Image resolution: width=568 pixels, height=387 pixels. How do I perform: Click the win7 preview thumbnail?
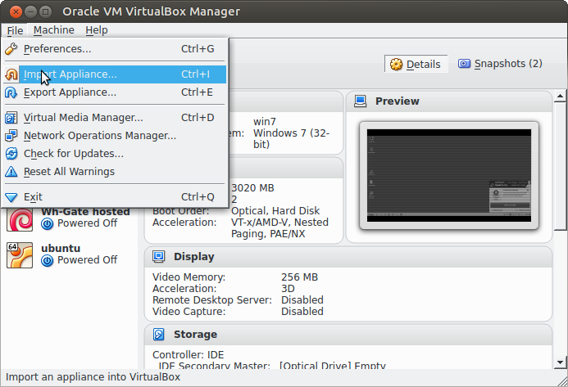(x=448, y=175)
